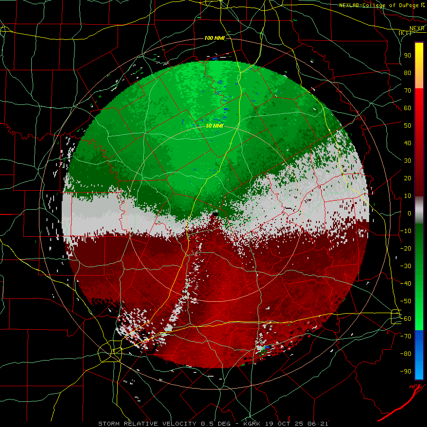Click the blue bottom segment of color bar
Viewport: 427px width, 427px height.
419,355
